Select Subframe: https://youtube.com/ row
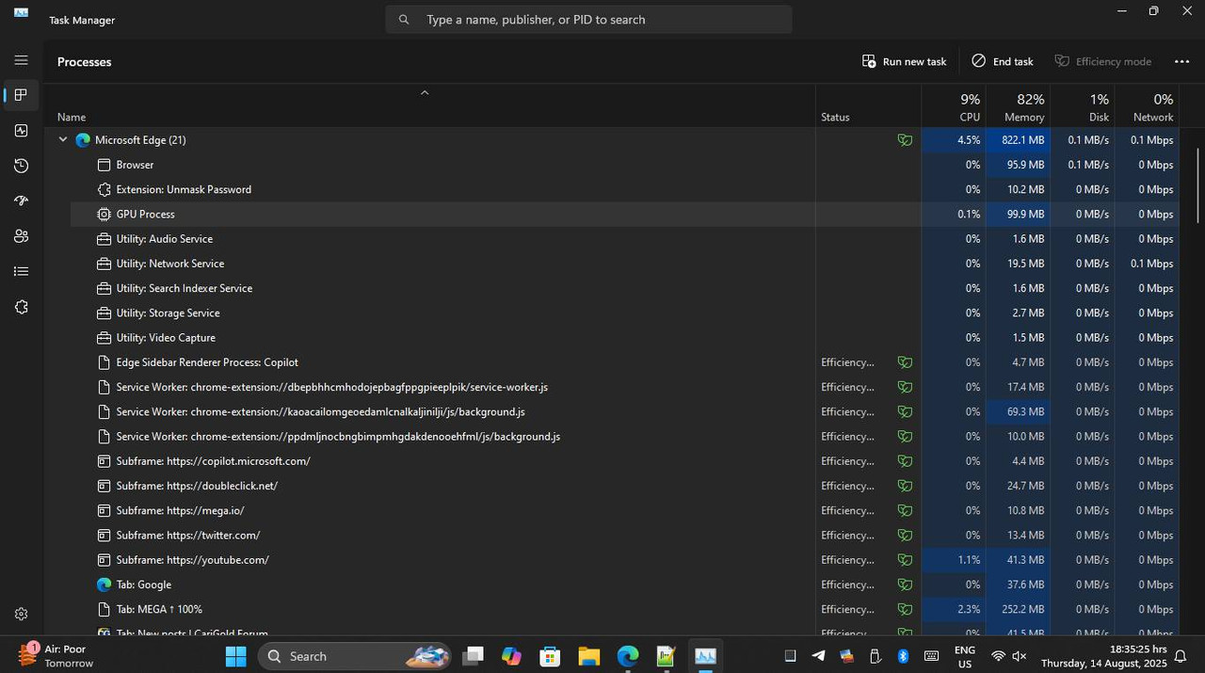1205x673 pixels. pyautogui.click(x=624, y=560)
